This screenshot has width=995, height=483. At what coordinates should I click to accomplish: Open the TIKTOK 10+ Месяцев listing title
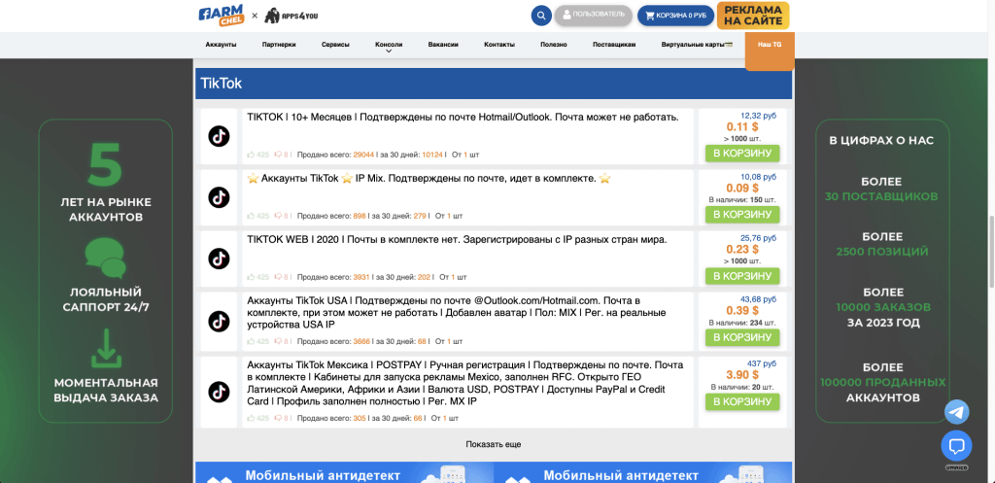[x=463, y=118]
